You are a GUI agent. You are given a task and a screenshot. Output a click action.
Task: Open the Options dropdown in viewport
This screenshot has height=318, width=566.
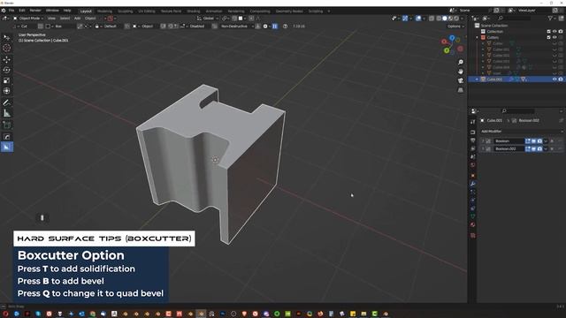pos(455,26)
